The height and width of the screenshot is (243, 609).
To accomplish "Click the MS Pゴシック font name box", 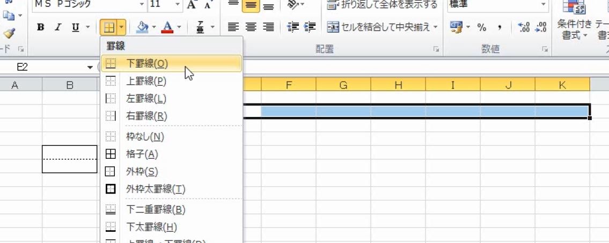I will pyautogui.click(x=85, y=4).
